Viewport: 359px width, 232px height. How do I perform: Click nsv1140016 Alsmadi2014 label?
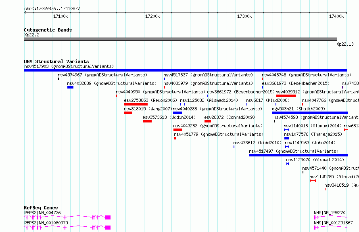313,126
